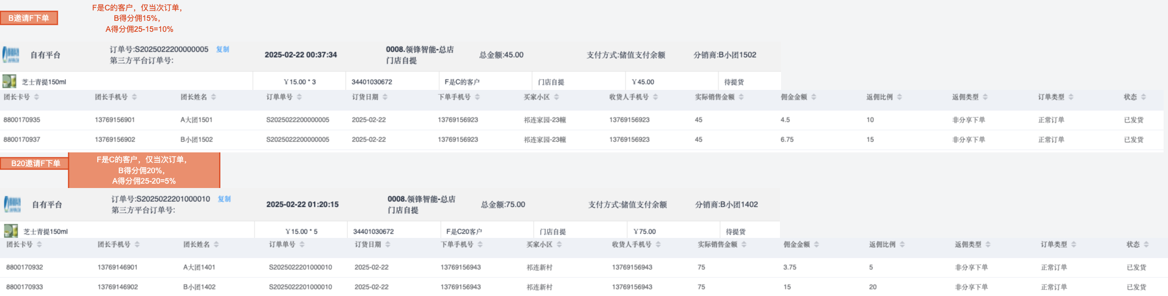1168x296 pixels.
Task: Select leader name B小团1402 in table row
Action: [200, 287]
